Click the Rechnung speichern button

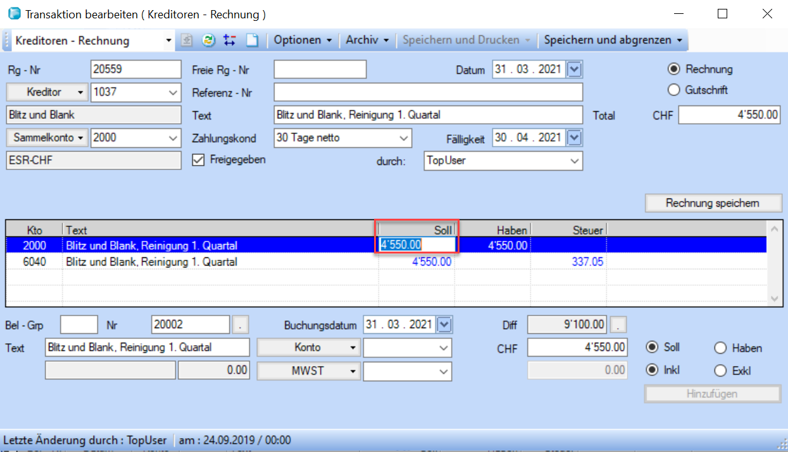(713, 203)
